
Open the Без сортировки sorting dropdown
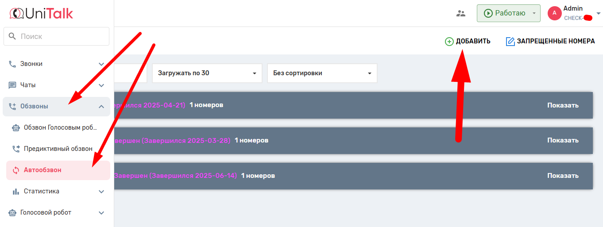322,73
